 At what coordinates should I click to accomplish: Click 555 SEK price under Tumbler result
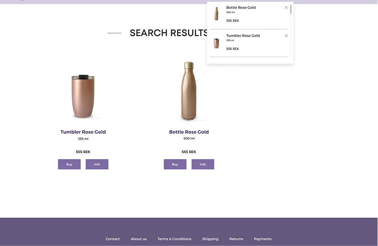(x=83, y=152)
